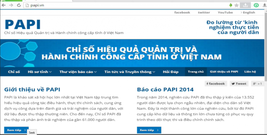Click the blue banner image

coord(132,53)
